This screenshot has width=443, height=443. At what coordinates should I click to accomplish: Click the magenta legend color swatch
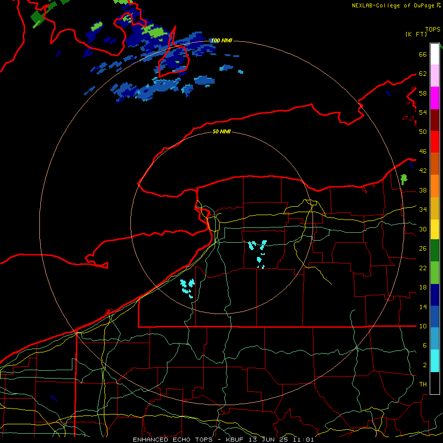(x=435, y=98)
